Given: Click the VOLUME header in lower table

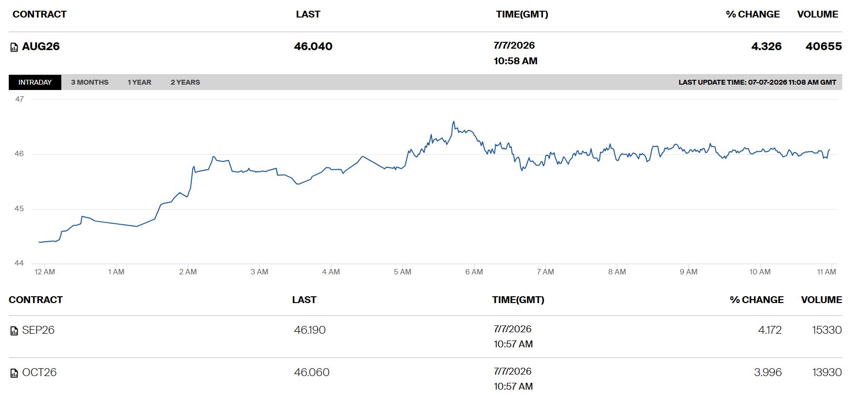Looking at the screenshot, I should [x=821, y=300].
